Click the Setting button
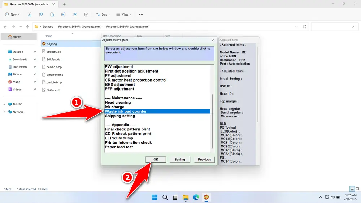 180,159
